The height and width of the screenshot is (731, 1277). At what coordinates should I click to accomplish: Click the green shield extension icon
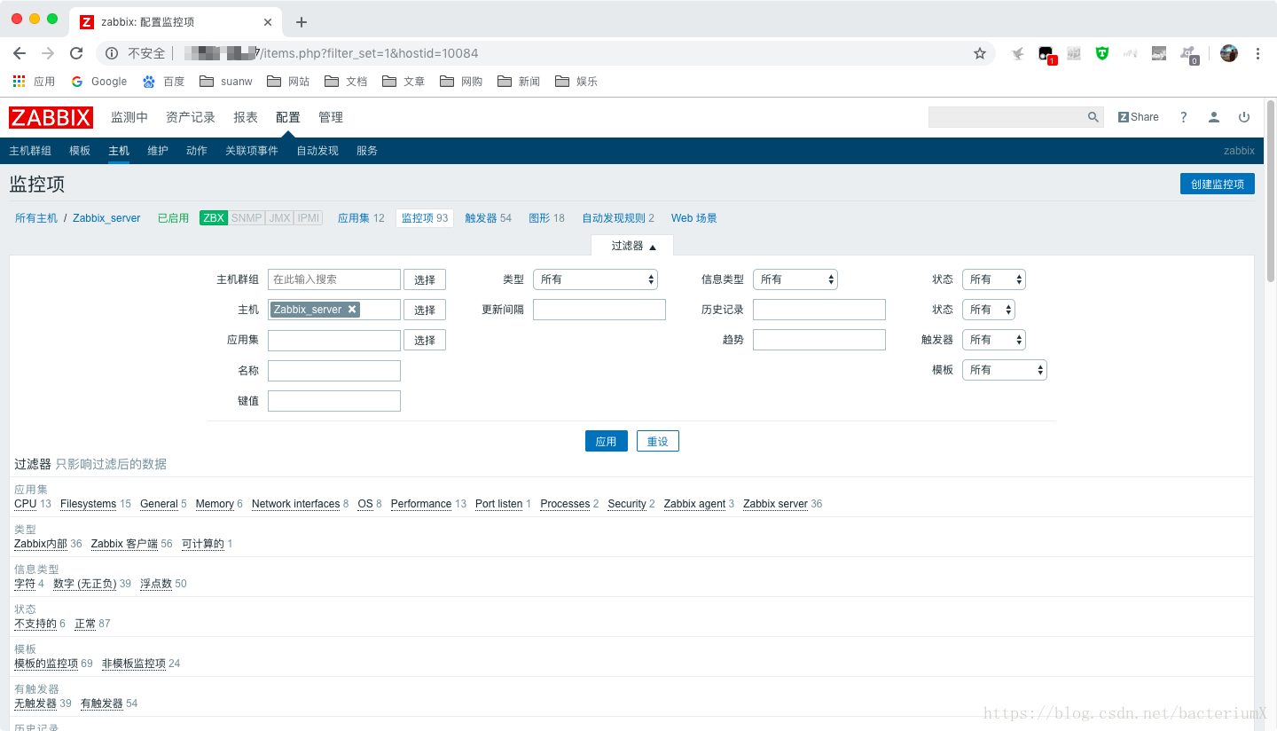[1101, 53]
